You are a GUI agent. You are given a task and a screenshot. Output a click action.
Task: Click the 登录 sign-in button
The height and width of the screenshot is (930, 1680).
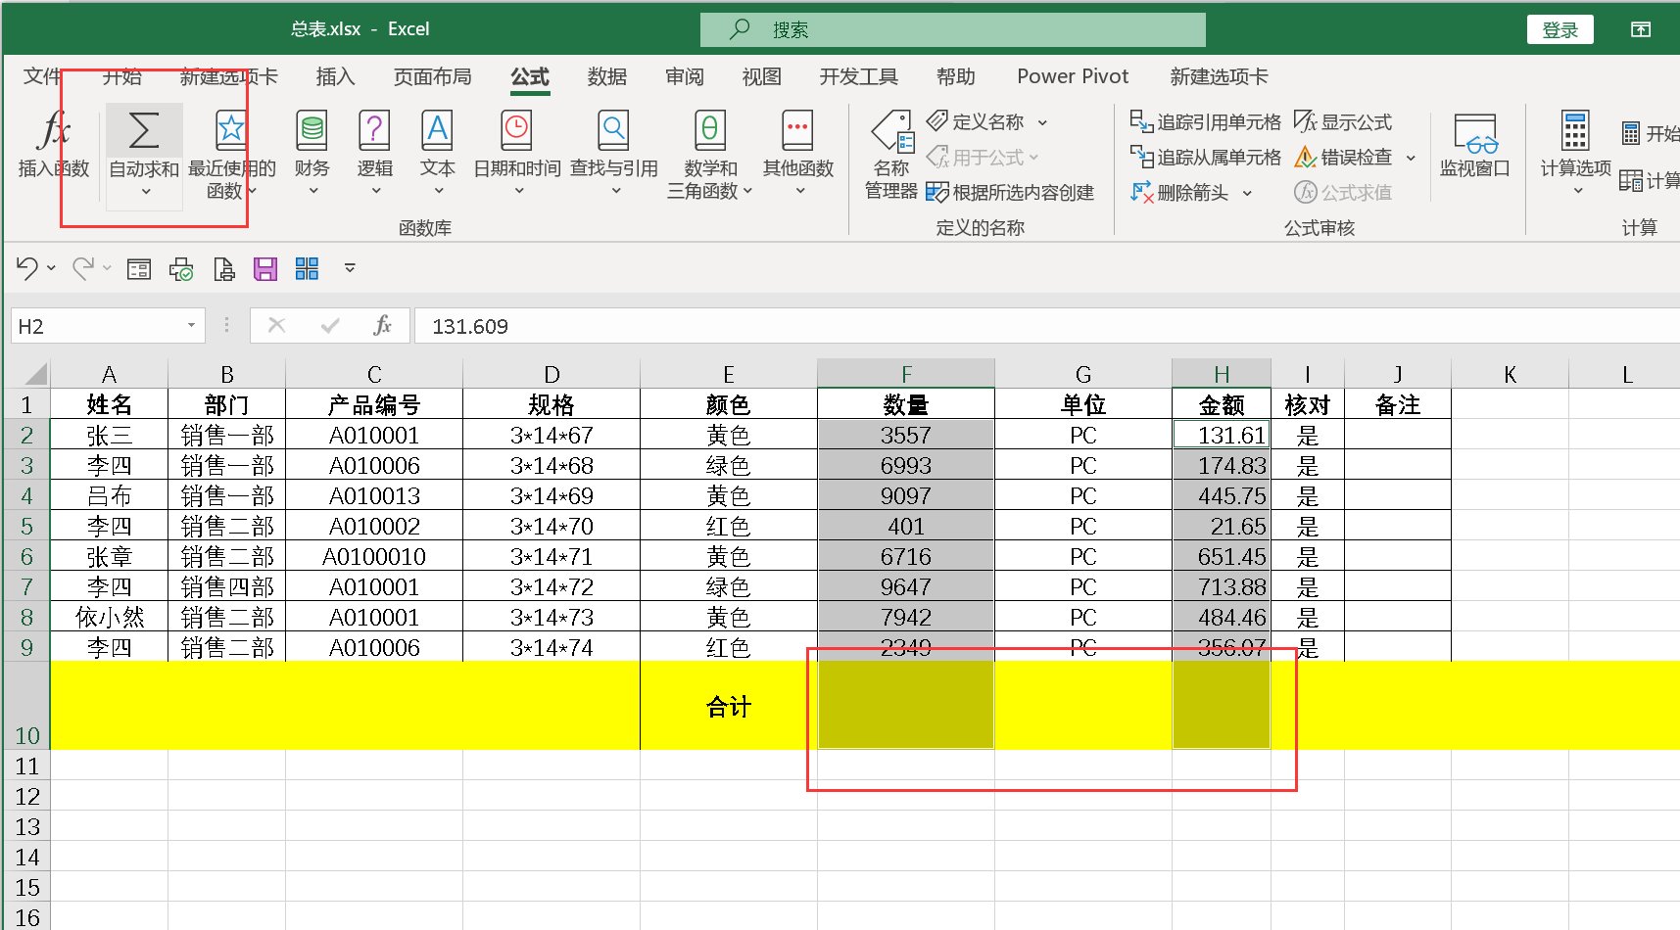[x=1560, y=29]
